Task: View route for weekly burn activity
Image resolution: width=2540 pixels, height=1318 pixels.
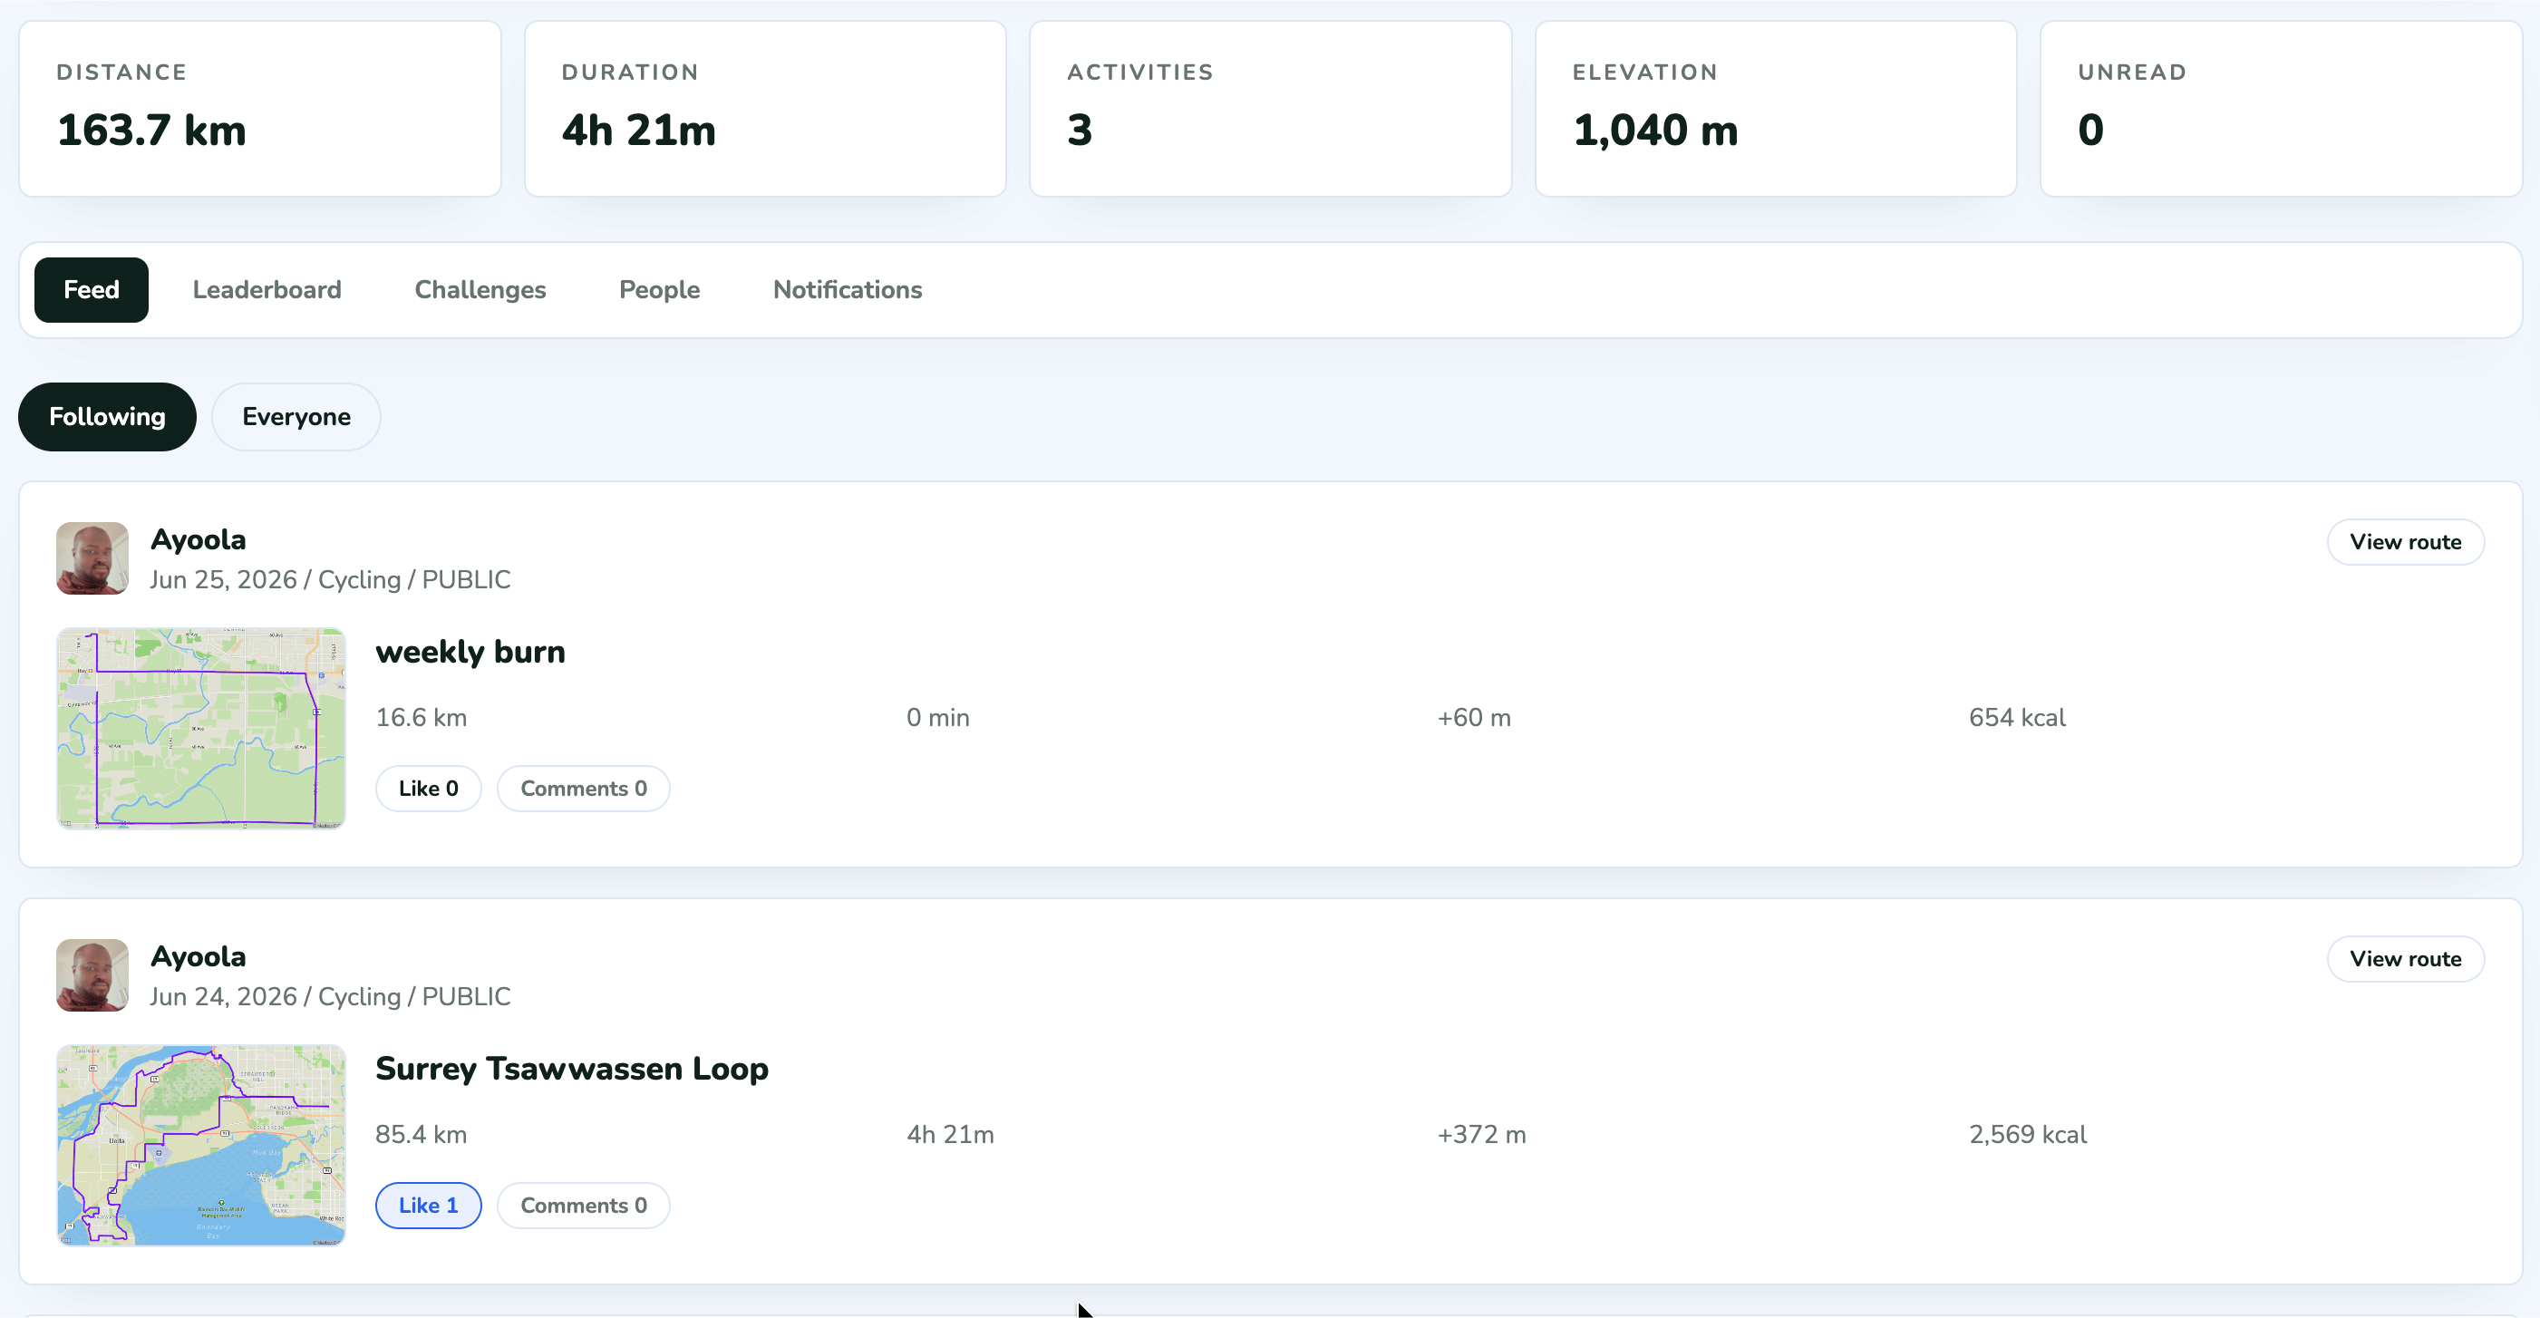Action: pyautogui.click(x=2405, y=542)
